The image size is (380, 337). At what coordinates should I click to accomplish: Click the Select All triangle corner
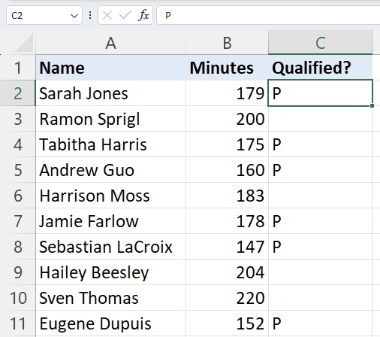pyautogui.click(x=24, y=43)
